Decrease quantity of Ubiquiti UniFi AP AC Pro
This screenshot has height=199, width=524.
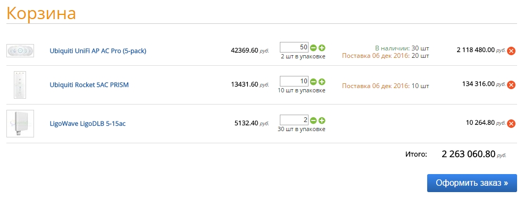(x=313, y=48)
